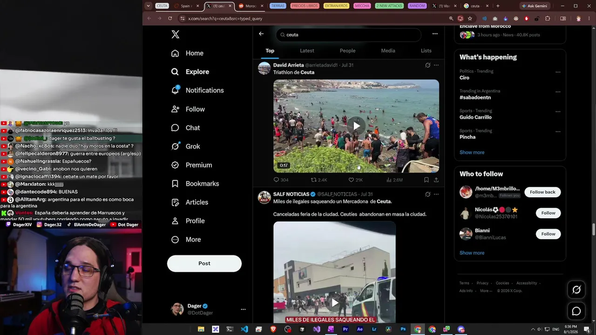Open the floating messages button

[576, 311]
